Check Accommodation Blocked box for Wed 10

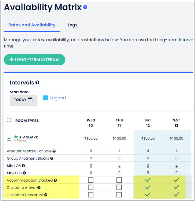coord(91,180)
